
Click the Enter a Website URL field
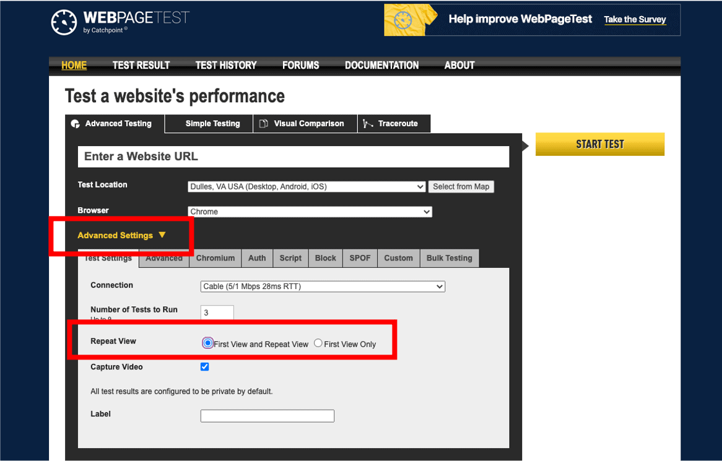(294, 157)
